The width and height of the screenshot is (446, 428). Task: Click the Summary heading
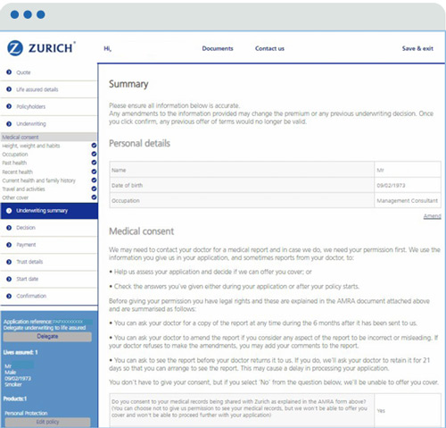click(x=128, y=84)
